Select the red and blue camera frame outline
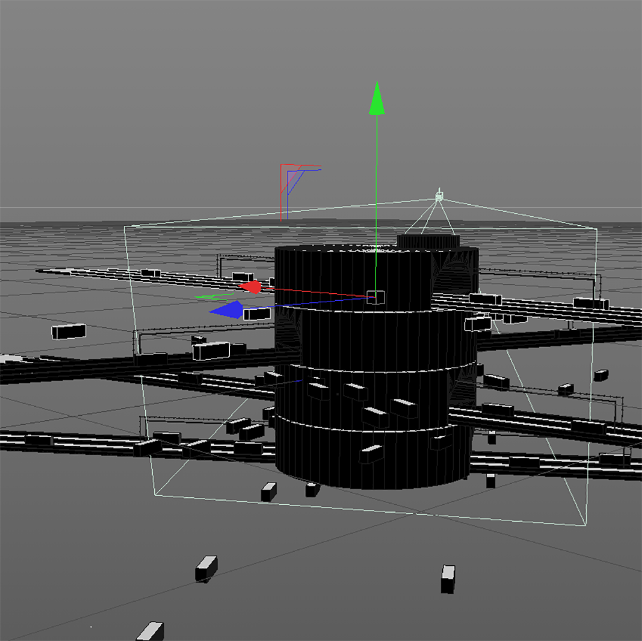 click(300, 192)
